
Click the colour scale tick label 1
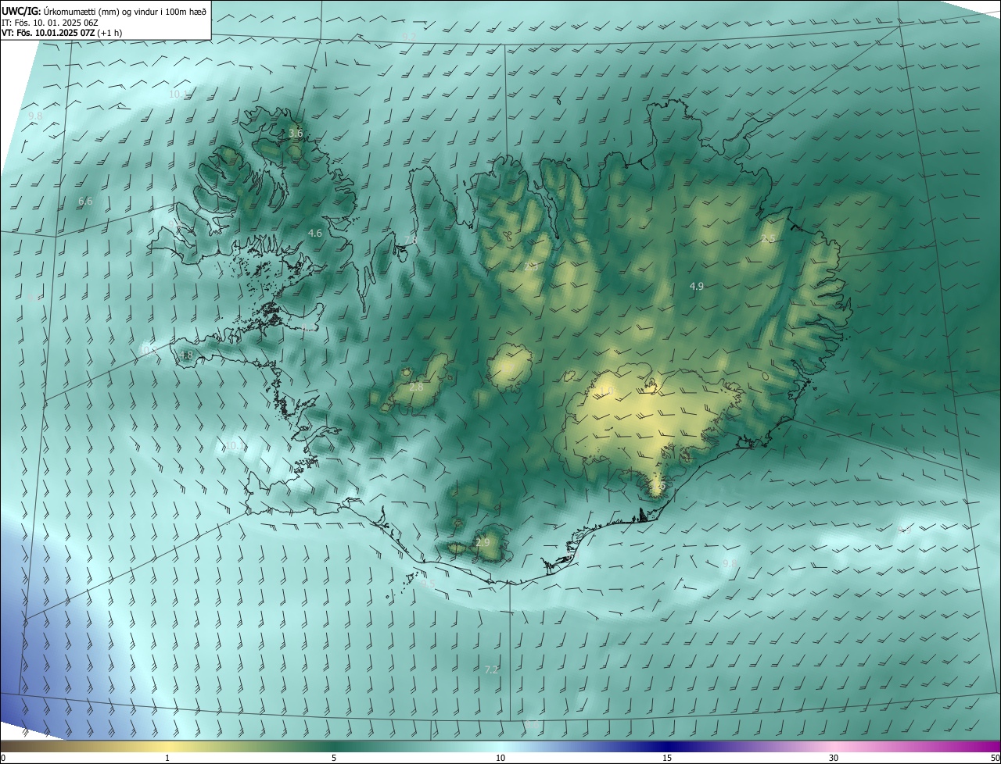point(167,759)
